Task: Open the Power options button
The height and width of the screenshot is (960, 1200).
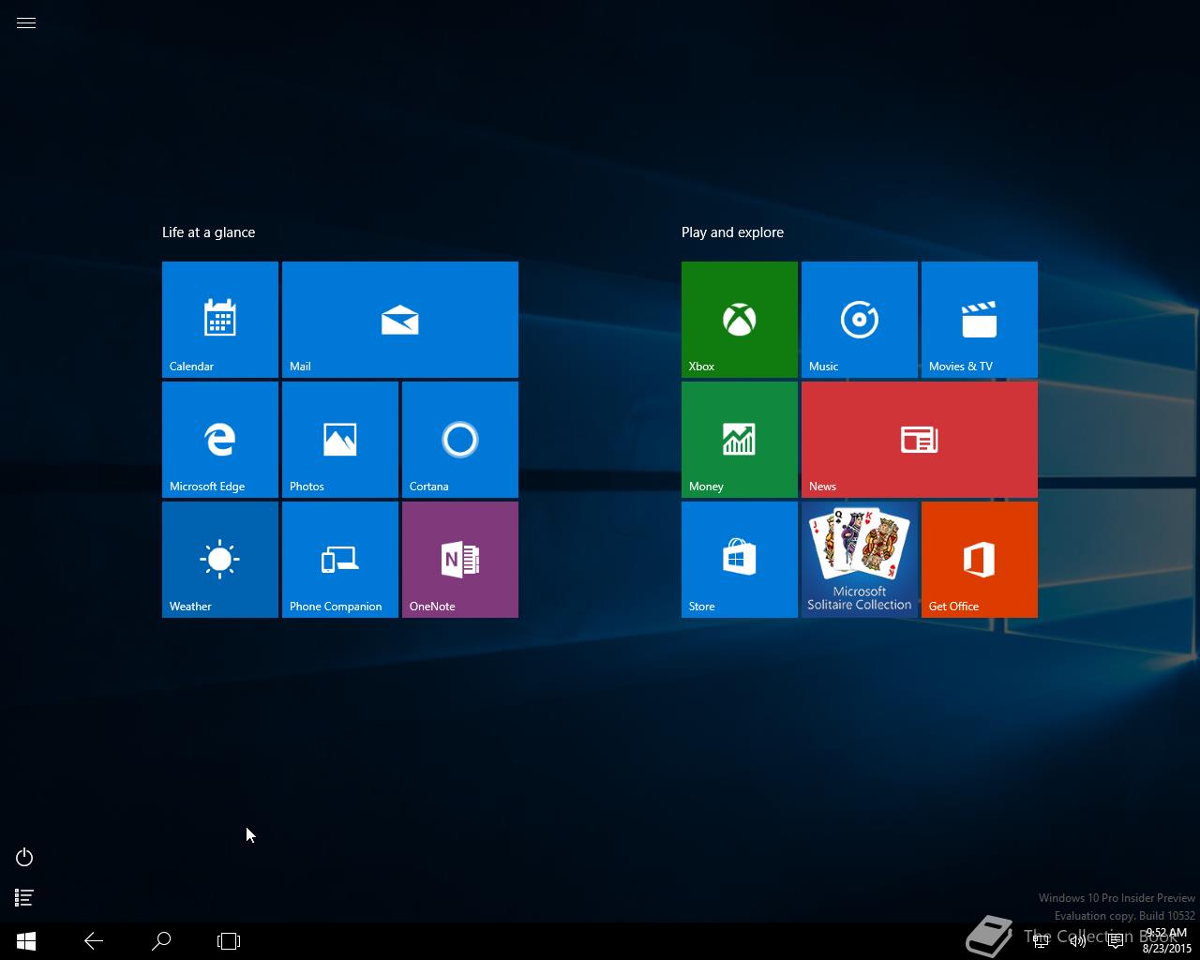Action: 24,858
